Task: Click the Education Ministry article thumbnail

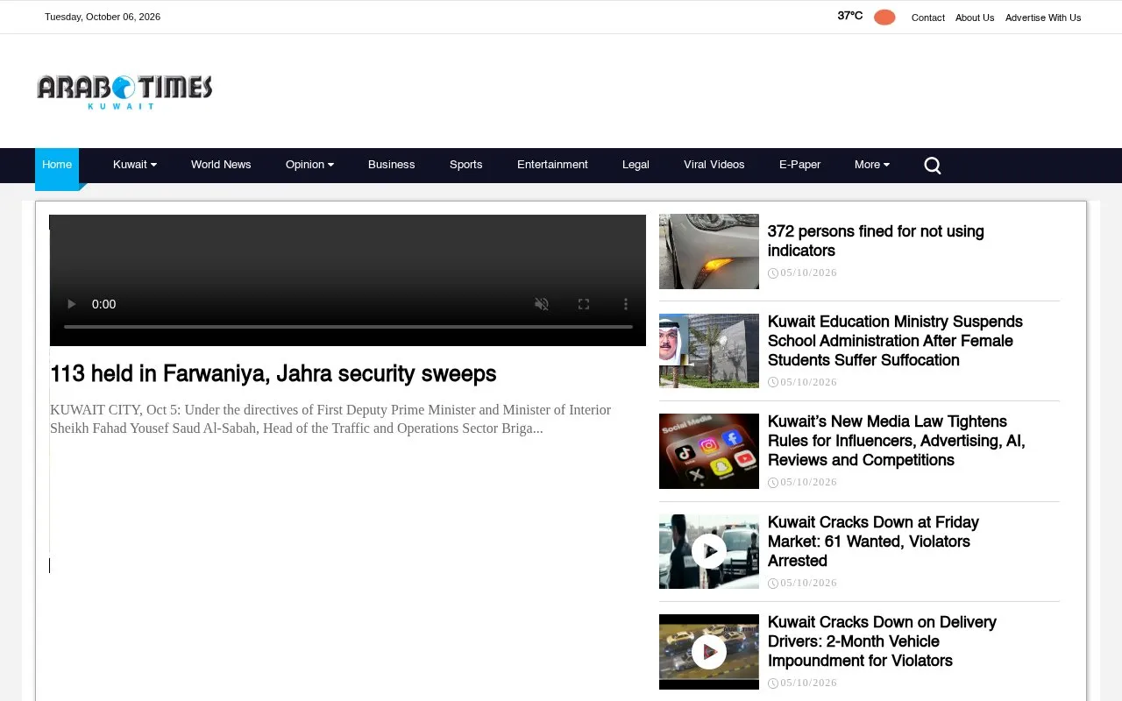Action: pyautogui.click(x=709, y=350)
